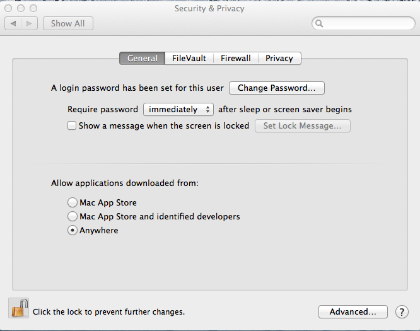The width and height of the screenshot is (420, 331).
Task: Go back with the left arrow
Action: 13,23
